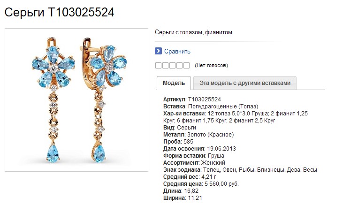343x213 pixels.
Task: Switch to the Модель tab
Action: [174, 83]
